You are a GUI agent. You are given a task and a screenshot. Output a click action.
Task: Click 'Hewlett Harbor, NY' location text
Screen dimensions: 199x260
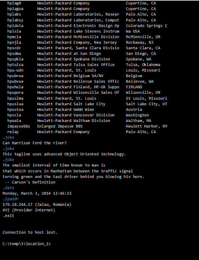coord(147,126)
